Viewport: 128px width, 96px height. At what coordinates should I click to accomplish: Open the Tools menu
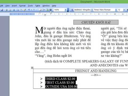[30, 6]
